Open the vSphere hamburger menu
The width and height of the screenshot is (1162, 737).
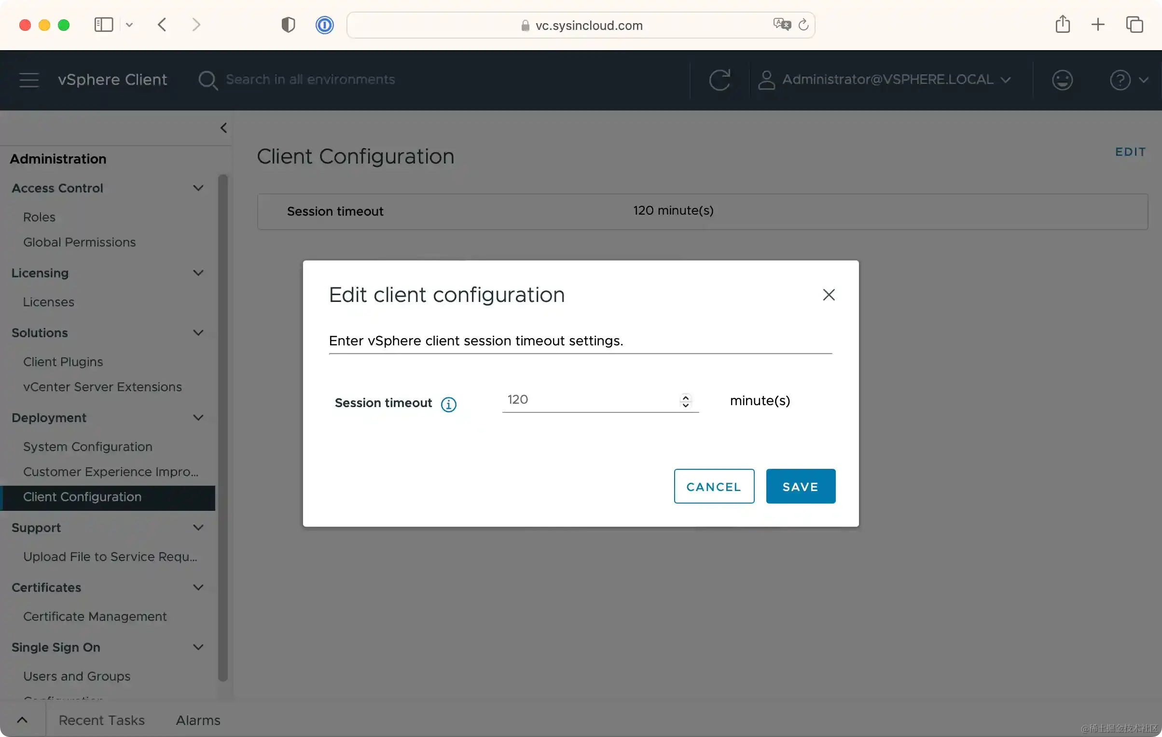[x=29, y=80]
